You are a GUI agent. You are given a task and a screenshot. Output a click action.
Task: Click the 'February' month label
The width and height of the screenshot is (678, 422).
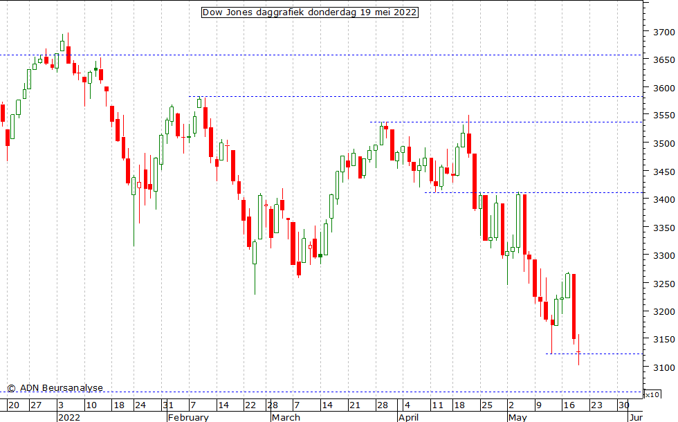(188, 417)
